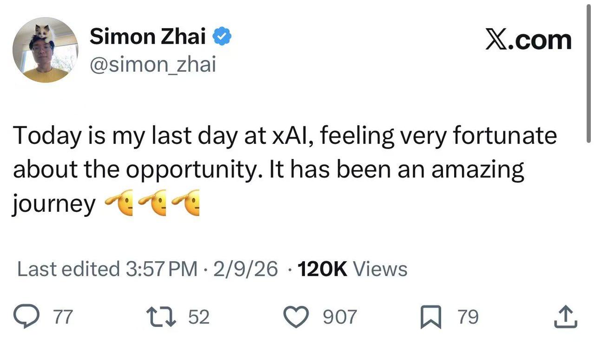Open the @simon_zhai handle link
The image size is (595, 356).
(x=153, y=65)
